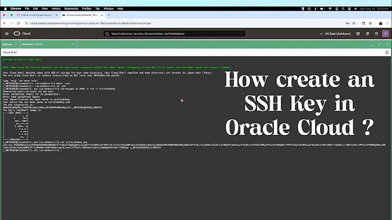Click the terminal prompt on last line
The height and width of the screenshot is (220, 392).
32,150
